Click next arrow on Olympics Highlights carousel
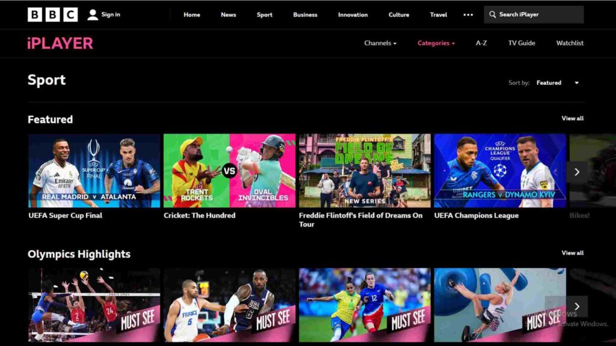This screenshot has height=346, width=616. tap(576, 306)
